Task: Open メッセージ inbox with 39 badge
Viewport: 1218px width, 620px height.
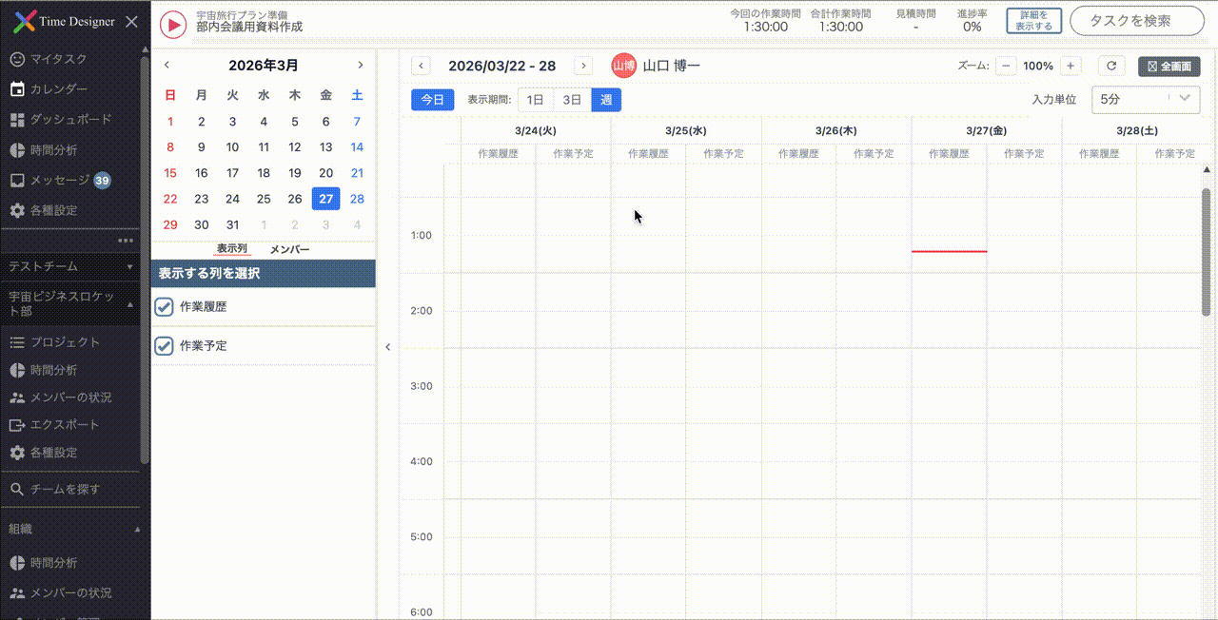Action: (x=59, y=180)
